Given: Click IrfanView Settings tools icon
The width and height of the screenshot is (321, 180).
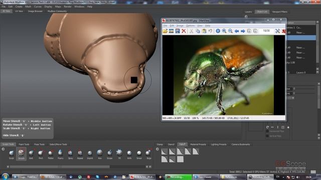Looking at the screenshot, I should [277, 31].
